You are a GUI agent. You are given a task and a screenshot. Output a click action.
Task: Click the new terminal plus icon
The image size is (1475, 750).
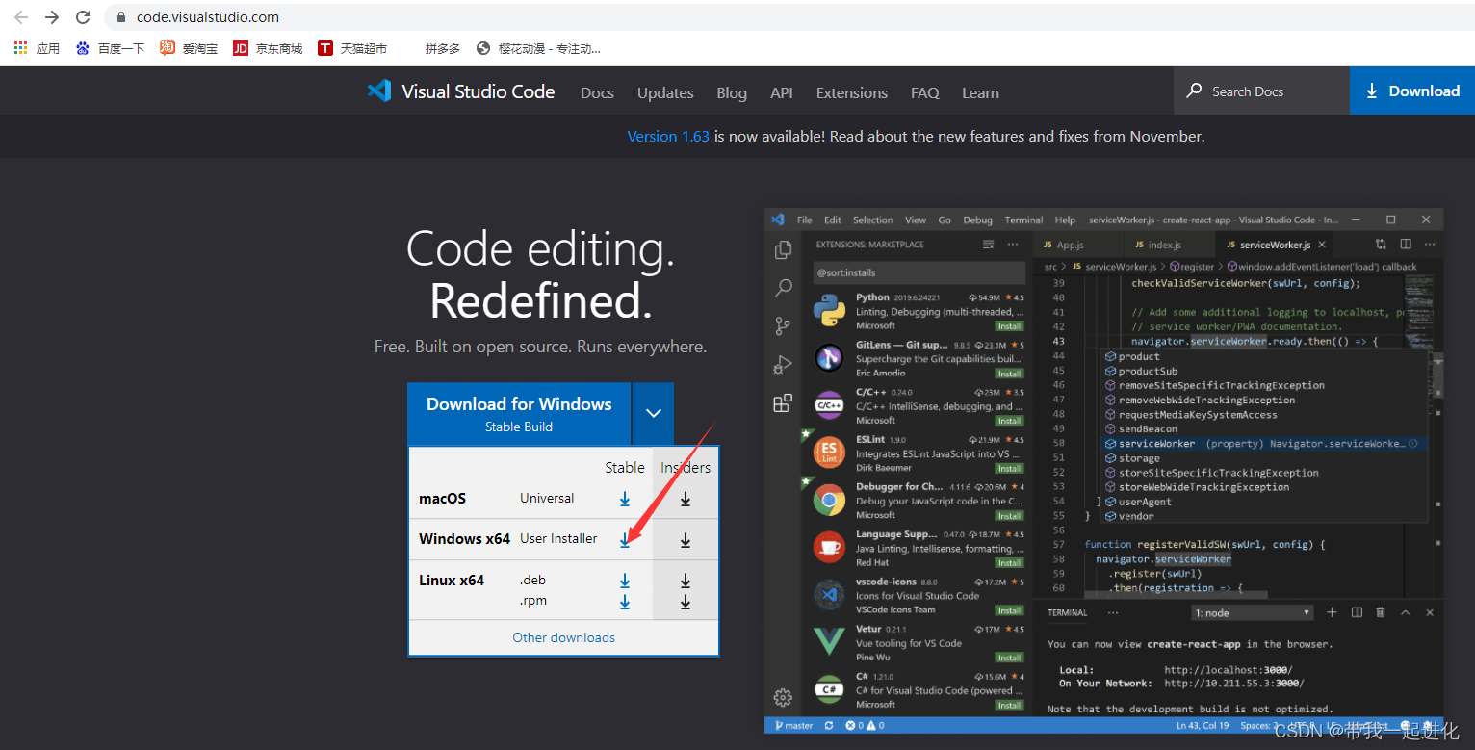point(1333,612)
